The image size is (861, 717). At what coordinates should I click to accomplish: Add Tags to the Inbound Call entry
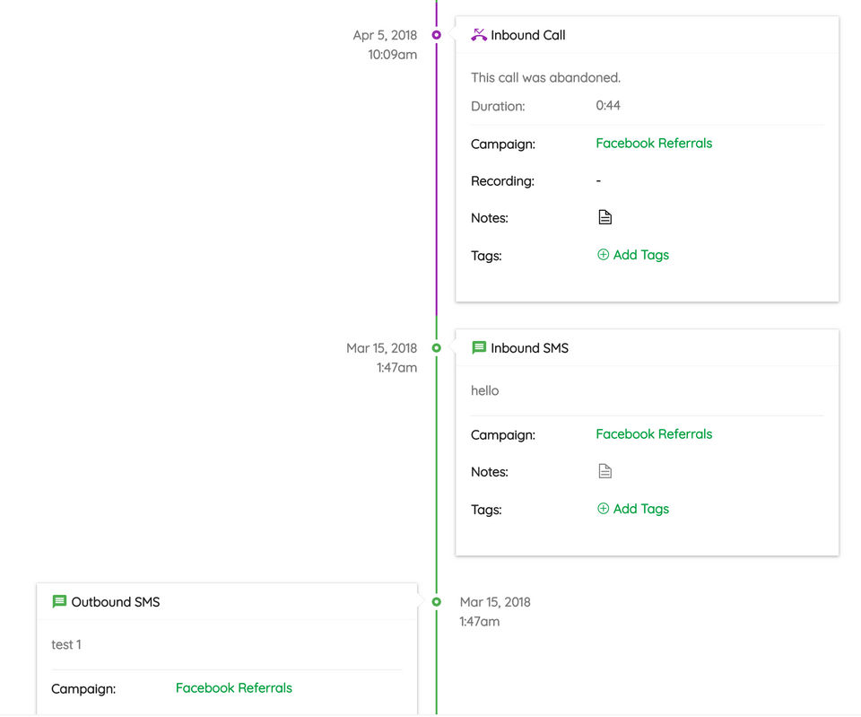click(633, 255)
